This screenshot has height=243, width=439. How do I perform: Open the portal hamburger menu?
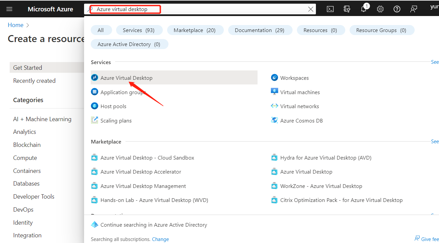point(9,9)
